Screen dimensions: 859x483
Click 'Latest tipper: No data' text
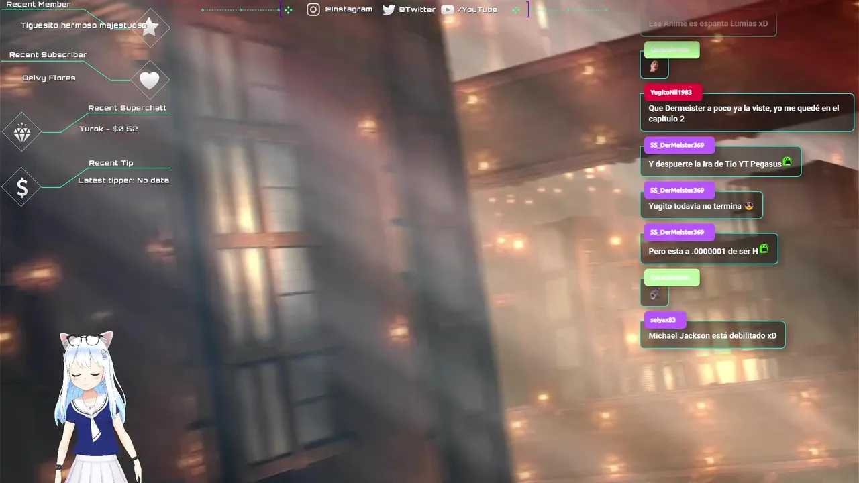pyautogui.click(x=123, y=180)
